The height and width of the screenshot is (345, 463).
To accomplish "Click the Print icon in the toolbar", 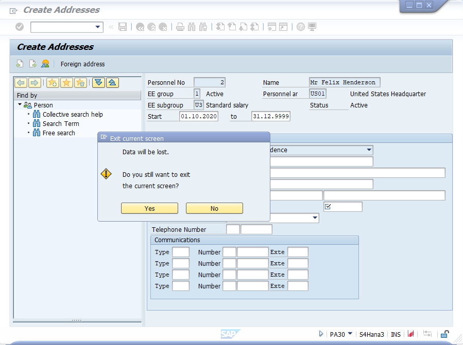I will click(x=180, y=27).
